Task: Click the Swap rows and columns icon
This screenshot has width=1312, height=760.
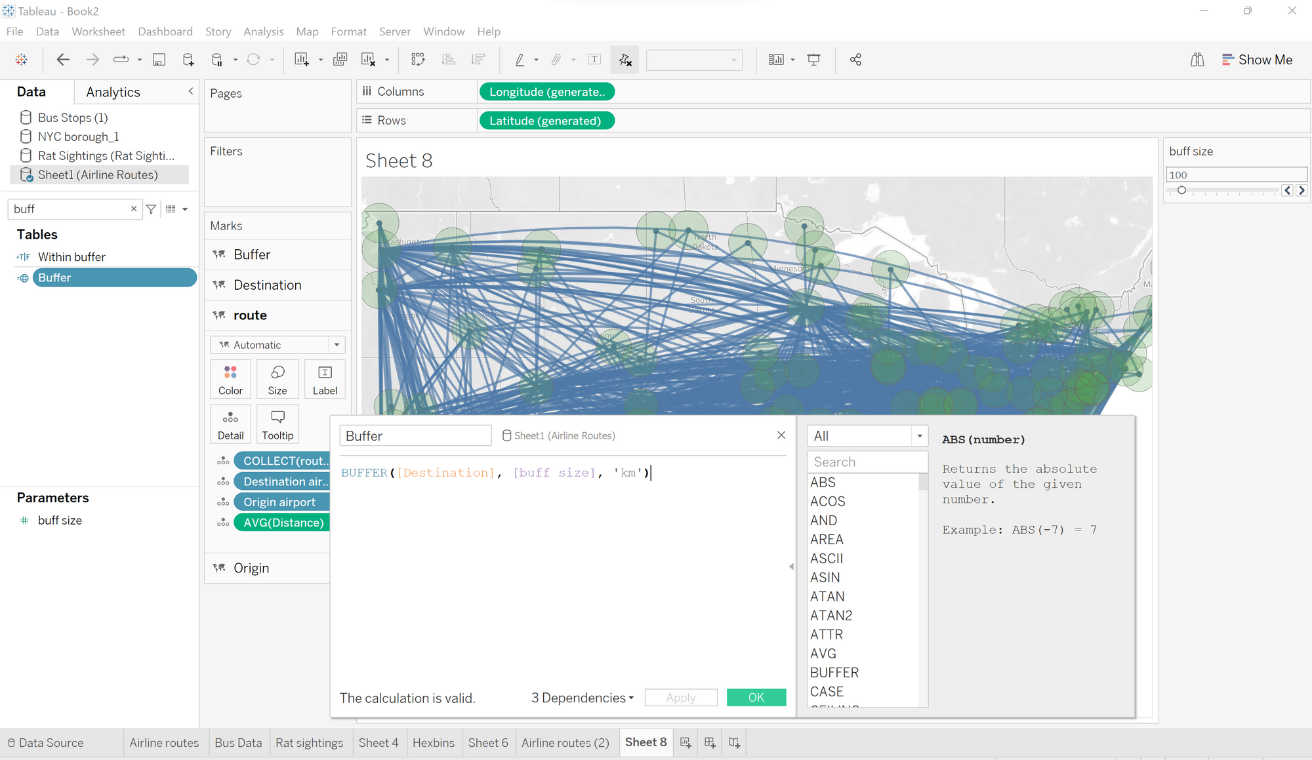Action: click(x=418, y=60)
